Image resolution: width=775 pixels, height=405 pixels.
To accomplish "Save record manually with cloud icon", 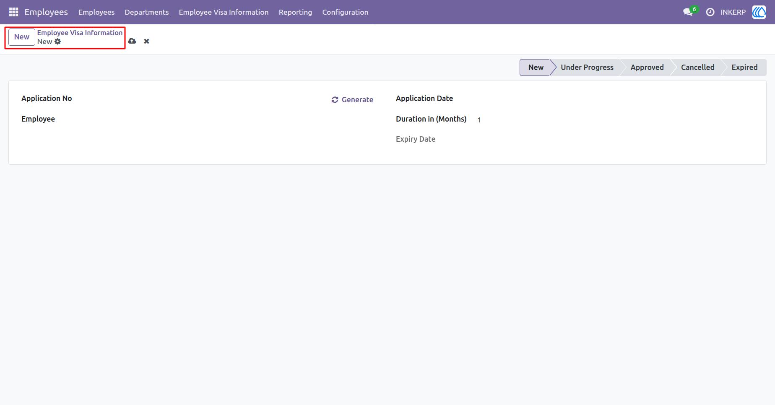I will [132, 41].
